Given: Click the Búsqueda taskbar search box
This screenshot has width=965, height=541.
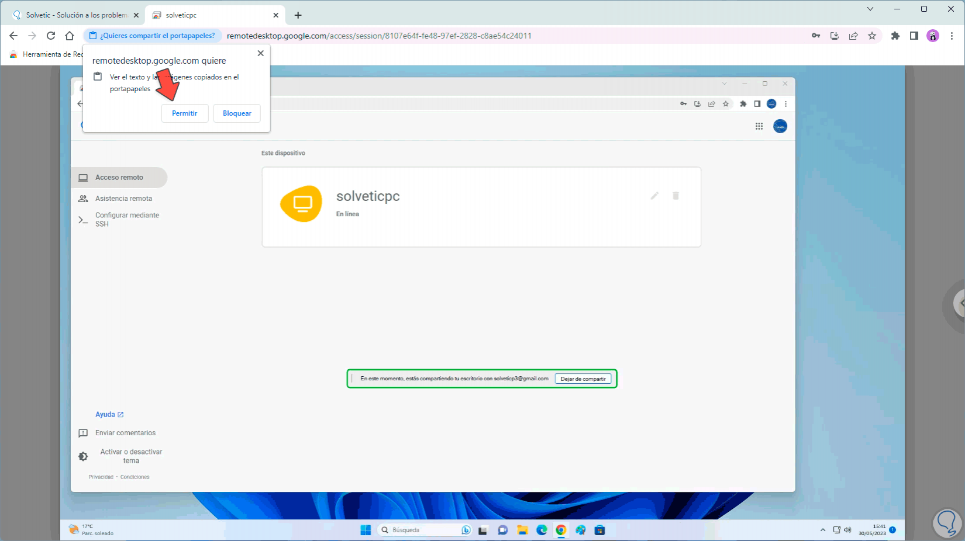Looking at the screenshot, I should tap(425, 530).
